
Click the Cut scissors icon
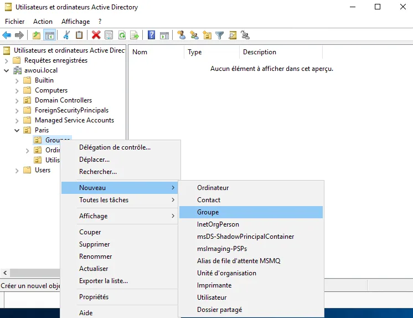pos(66,35)
